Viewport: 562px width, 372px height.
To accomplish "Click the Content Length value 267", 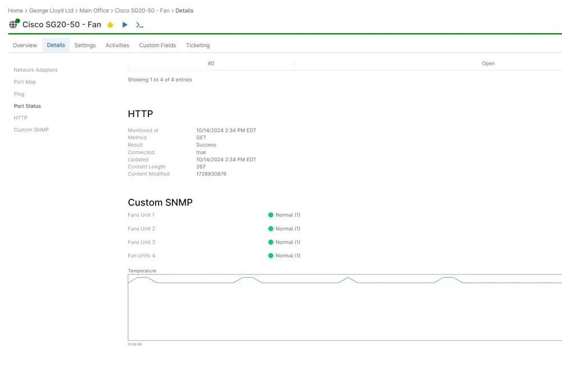I will [201, 167].
